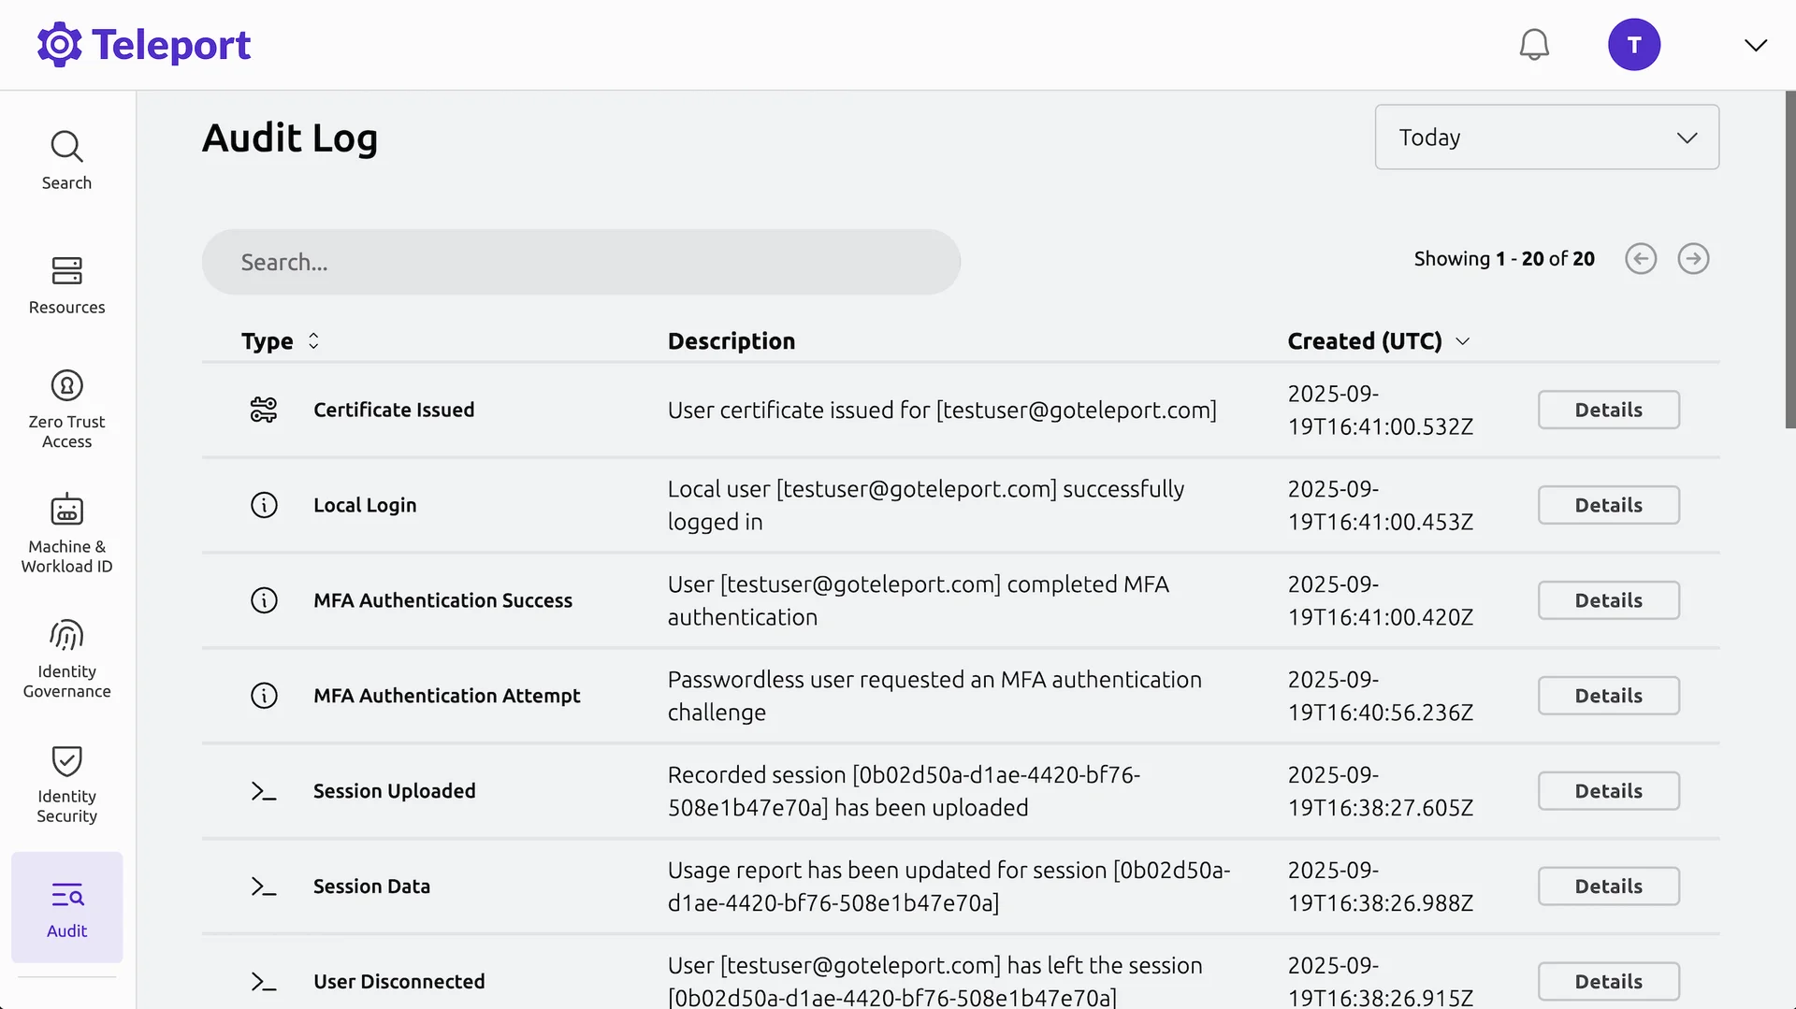Screen dimensions: 1796x1009
Task: Open Details for Session Uploaded
Action: [x=1609, y=791]
